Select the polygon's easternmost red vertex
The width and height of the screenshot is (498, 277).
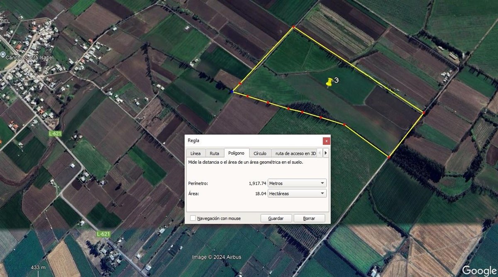tap(424, 112)
